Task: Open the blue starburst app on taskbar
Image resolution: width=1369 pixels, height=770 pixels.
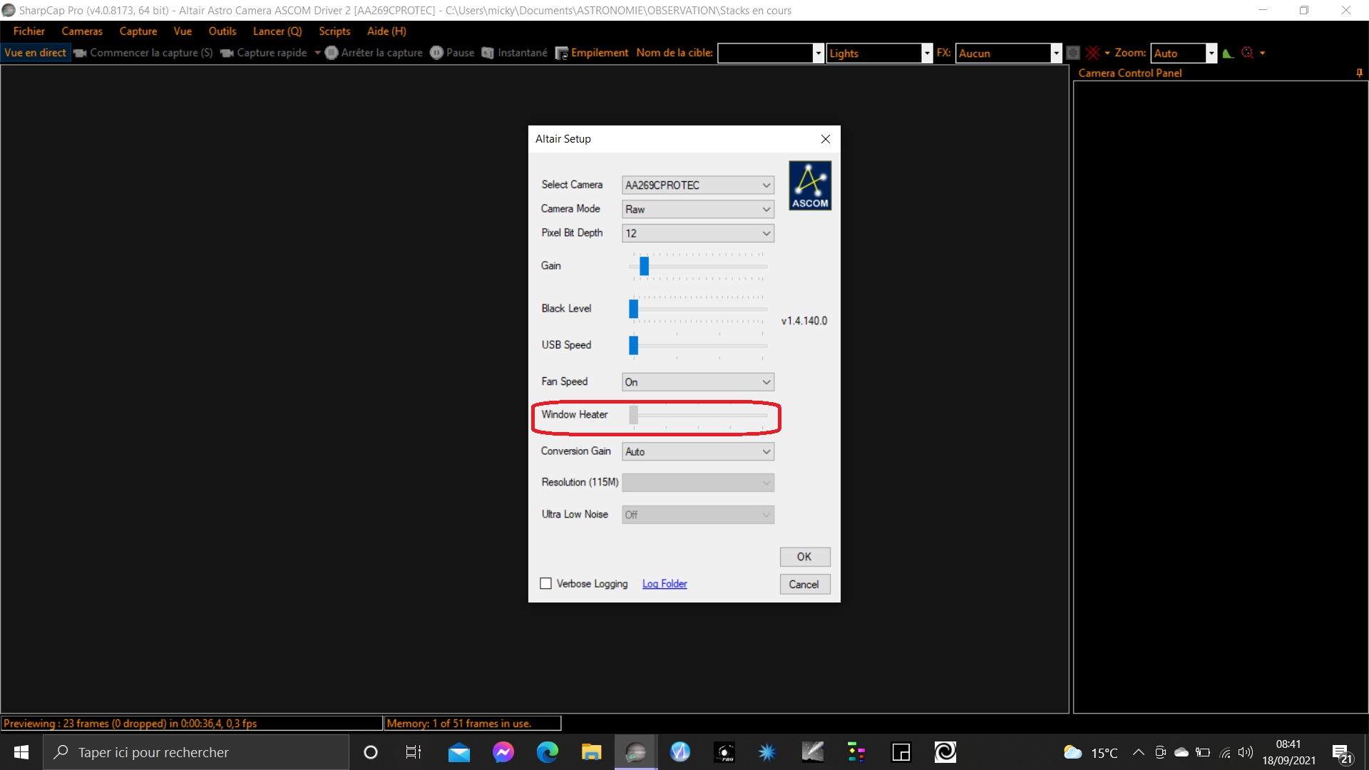Action: click(x=767, y=752)
